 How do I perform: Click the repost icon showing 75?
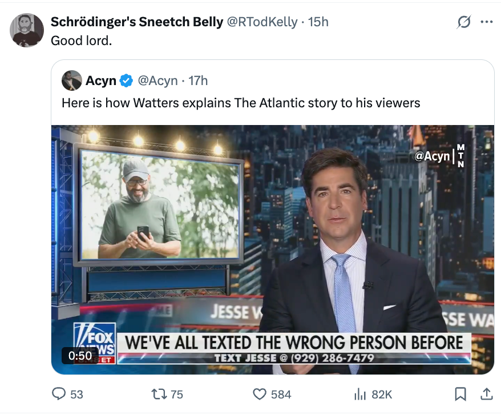[158, 394]
